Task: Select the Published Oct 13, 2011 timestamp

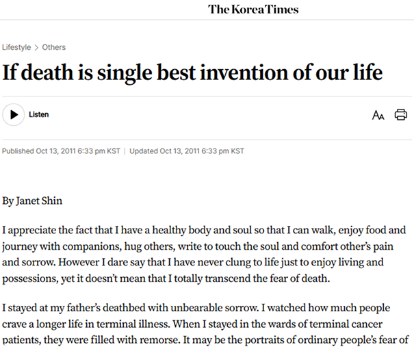Action: click(61, 151)
